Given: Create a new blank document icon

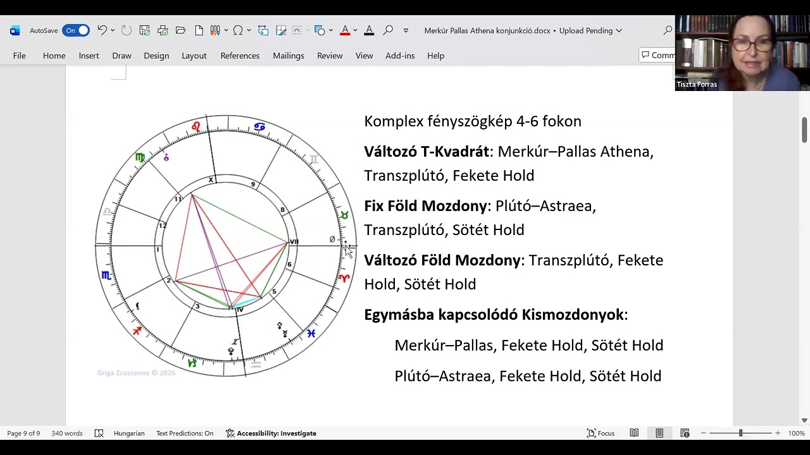Looking at the screenshot, I should (199, 30).
